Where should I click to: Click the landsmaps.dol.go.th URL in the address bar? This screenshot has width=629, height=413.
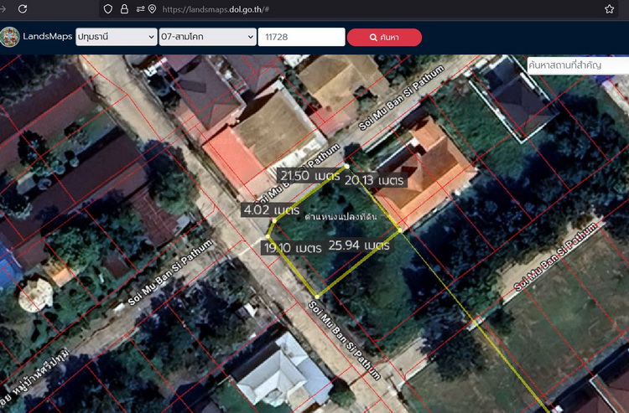click(x=216, y=8)
